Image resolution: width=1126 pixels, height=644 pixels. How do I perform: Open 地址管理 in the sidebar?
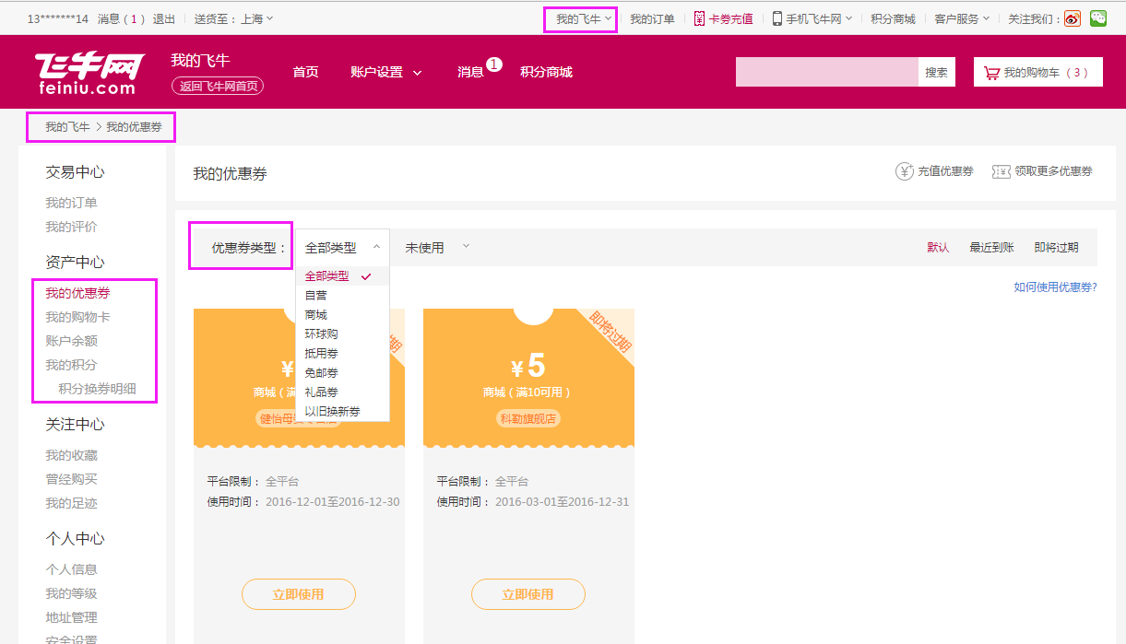(x=71, y=617)
